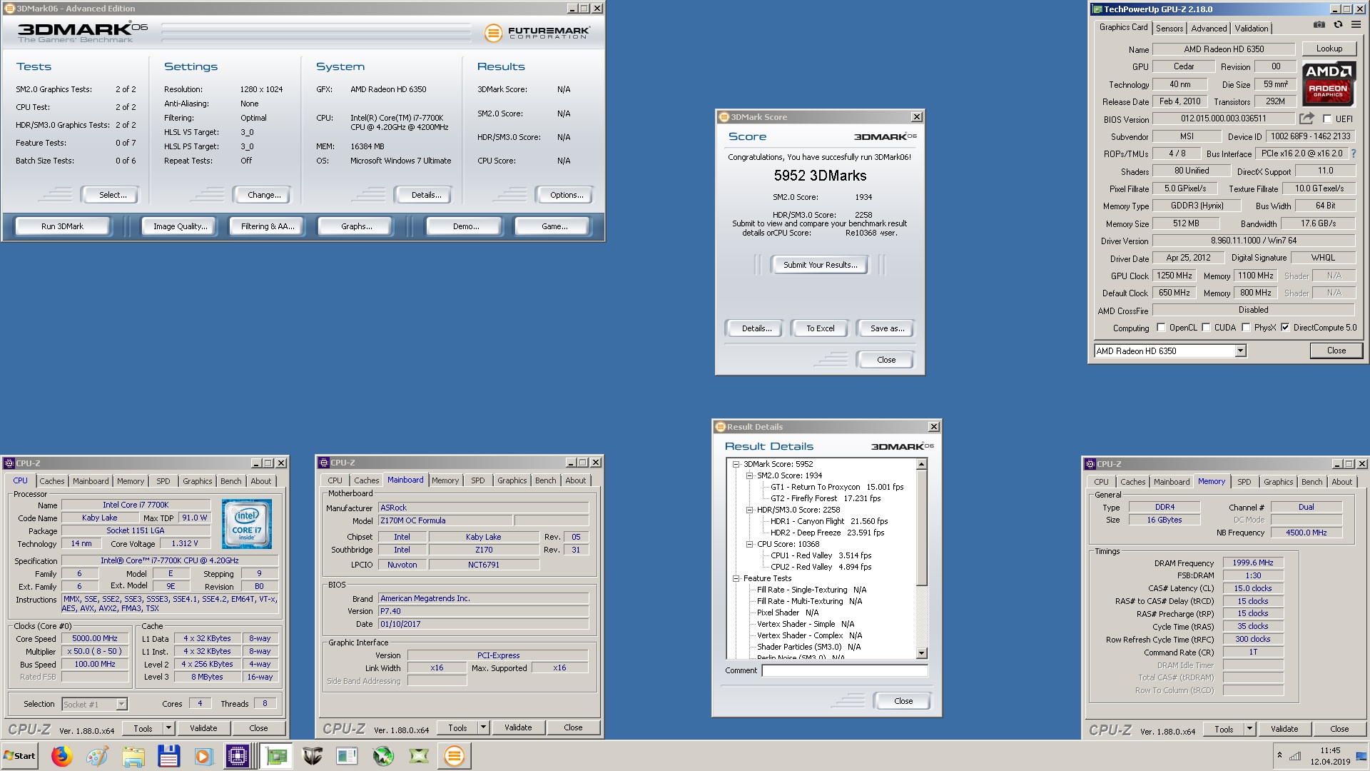Screen dimensions: 1370x771
Task: Open the Windows Start button
Action: (x=19, y=756)
